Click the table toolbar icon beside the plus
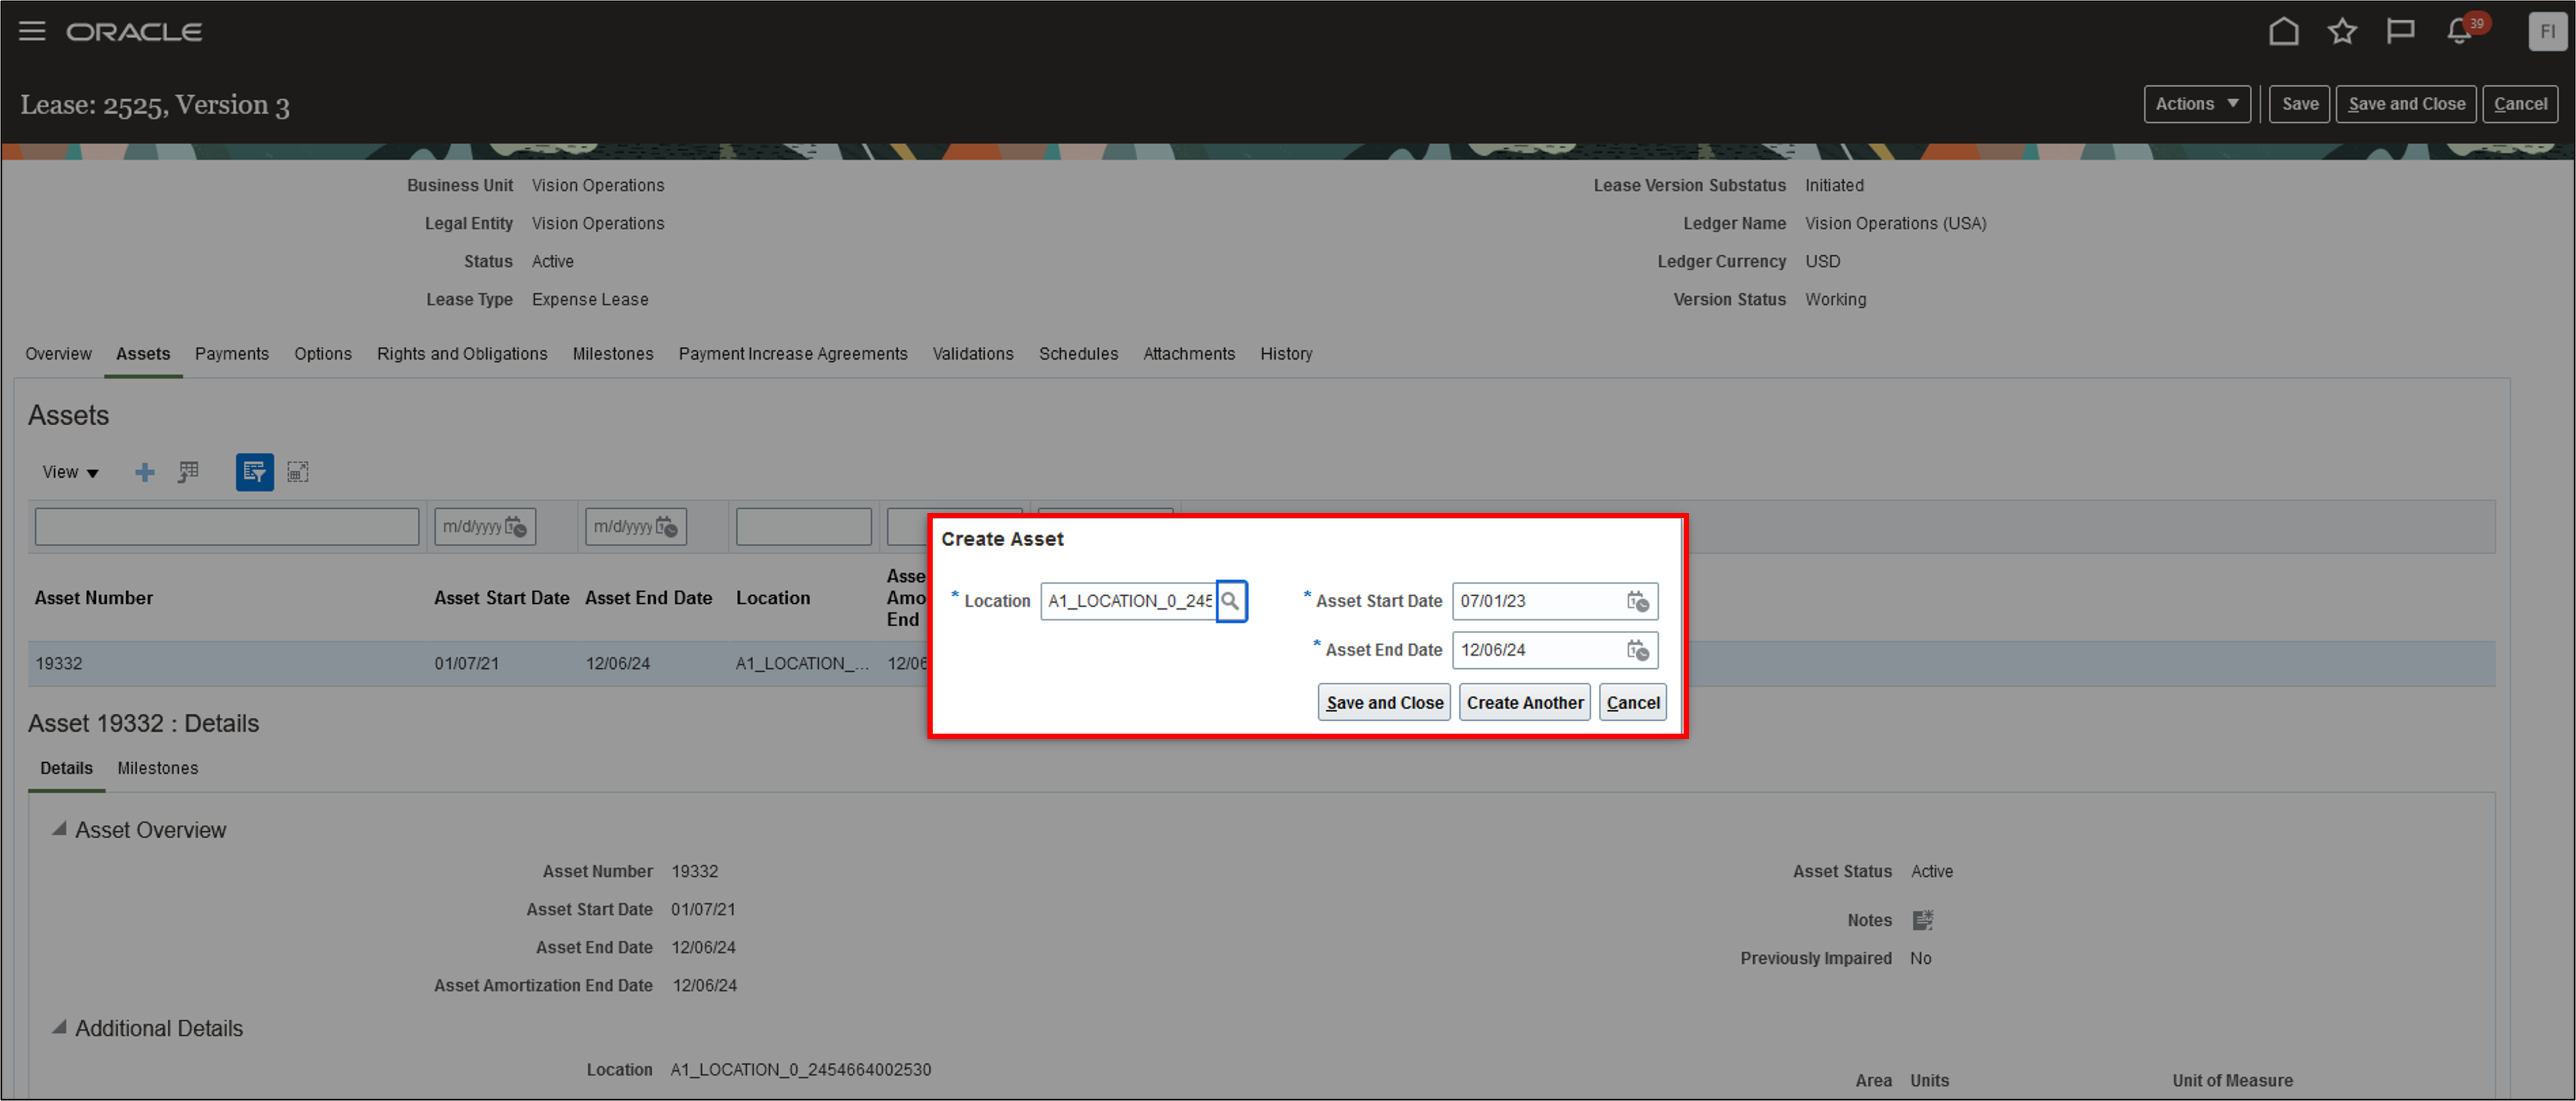 pyautogui.click(x=188, y=473)
